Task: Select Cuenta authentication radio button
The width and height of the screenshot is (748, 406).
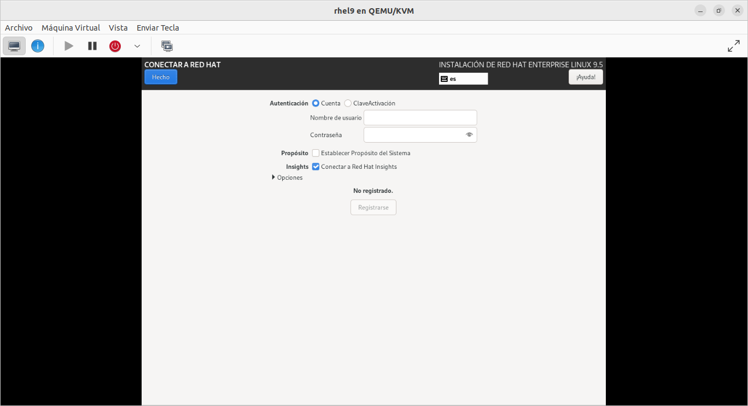Action: pos(315,103)
